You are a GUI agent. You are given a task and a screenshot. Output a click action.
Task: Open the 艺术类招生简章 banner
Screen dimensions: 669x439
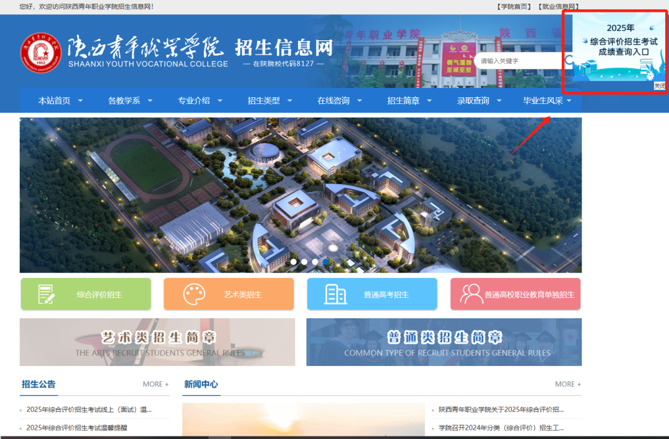click(x=157, y=342)
